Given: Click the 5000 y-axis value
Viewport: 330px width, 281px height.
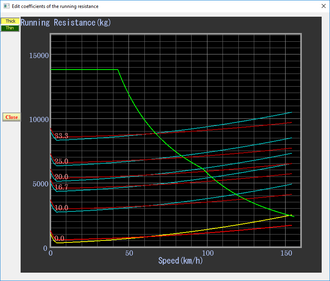Looking at the screenshot, I should tap(40, 184).
